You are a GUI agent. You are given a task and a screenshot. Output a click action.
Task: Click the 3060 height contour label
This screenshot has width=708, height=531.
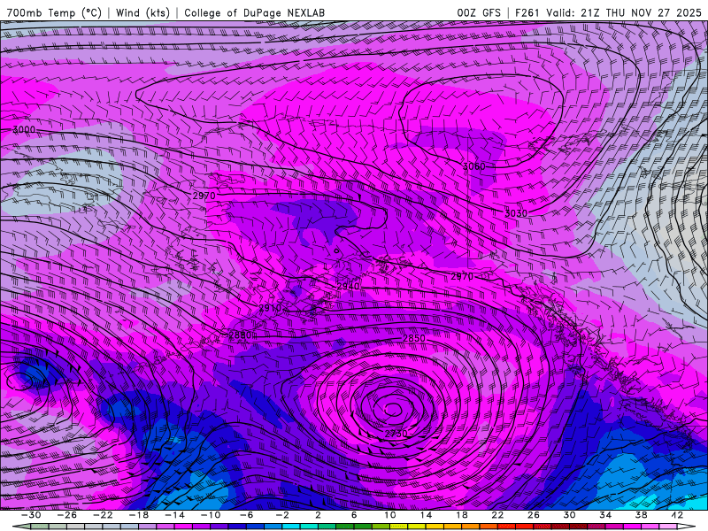[x=474, y=166]
